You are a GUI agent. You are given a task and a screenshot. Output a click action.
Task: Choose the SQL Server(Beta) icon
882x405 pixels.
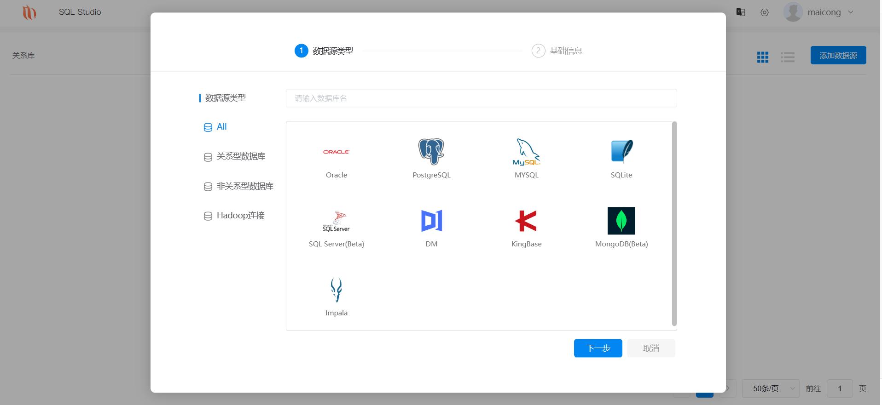336,221
